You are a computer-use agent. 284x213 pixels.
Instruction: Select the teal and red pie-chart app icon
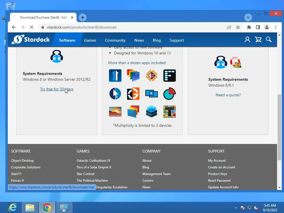[169, 94]
